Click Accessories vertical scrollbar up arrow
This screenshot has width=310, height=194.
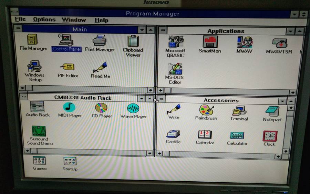pyautogui.click(x=291, y=108)
